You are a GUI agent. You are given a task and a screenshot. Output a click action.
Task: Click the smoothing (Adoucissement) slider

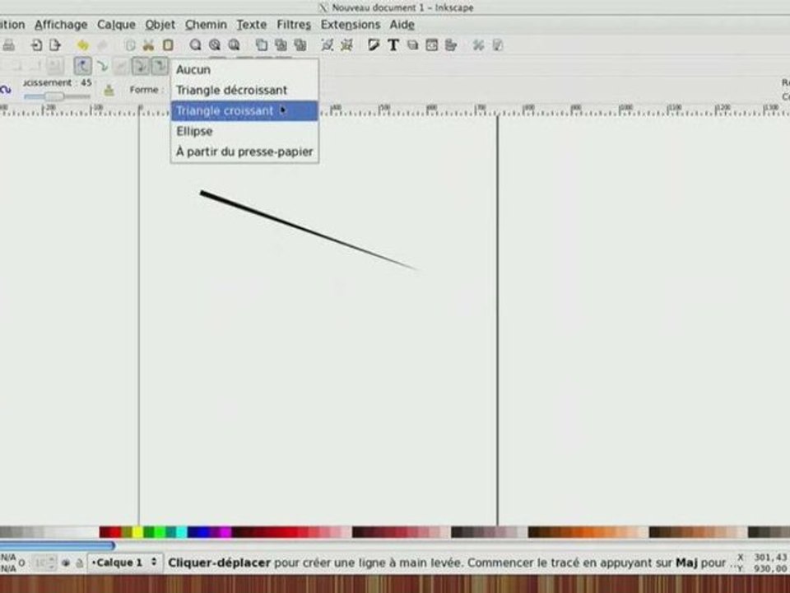click(57, 96)
